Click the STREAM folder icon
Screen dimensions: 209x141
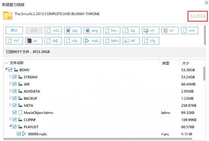point(20,77)
